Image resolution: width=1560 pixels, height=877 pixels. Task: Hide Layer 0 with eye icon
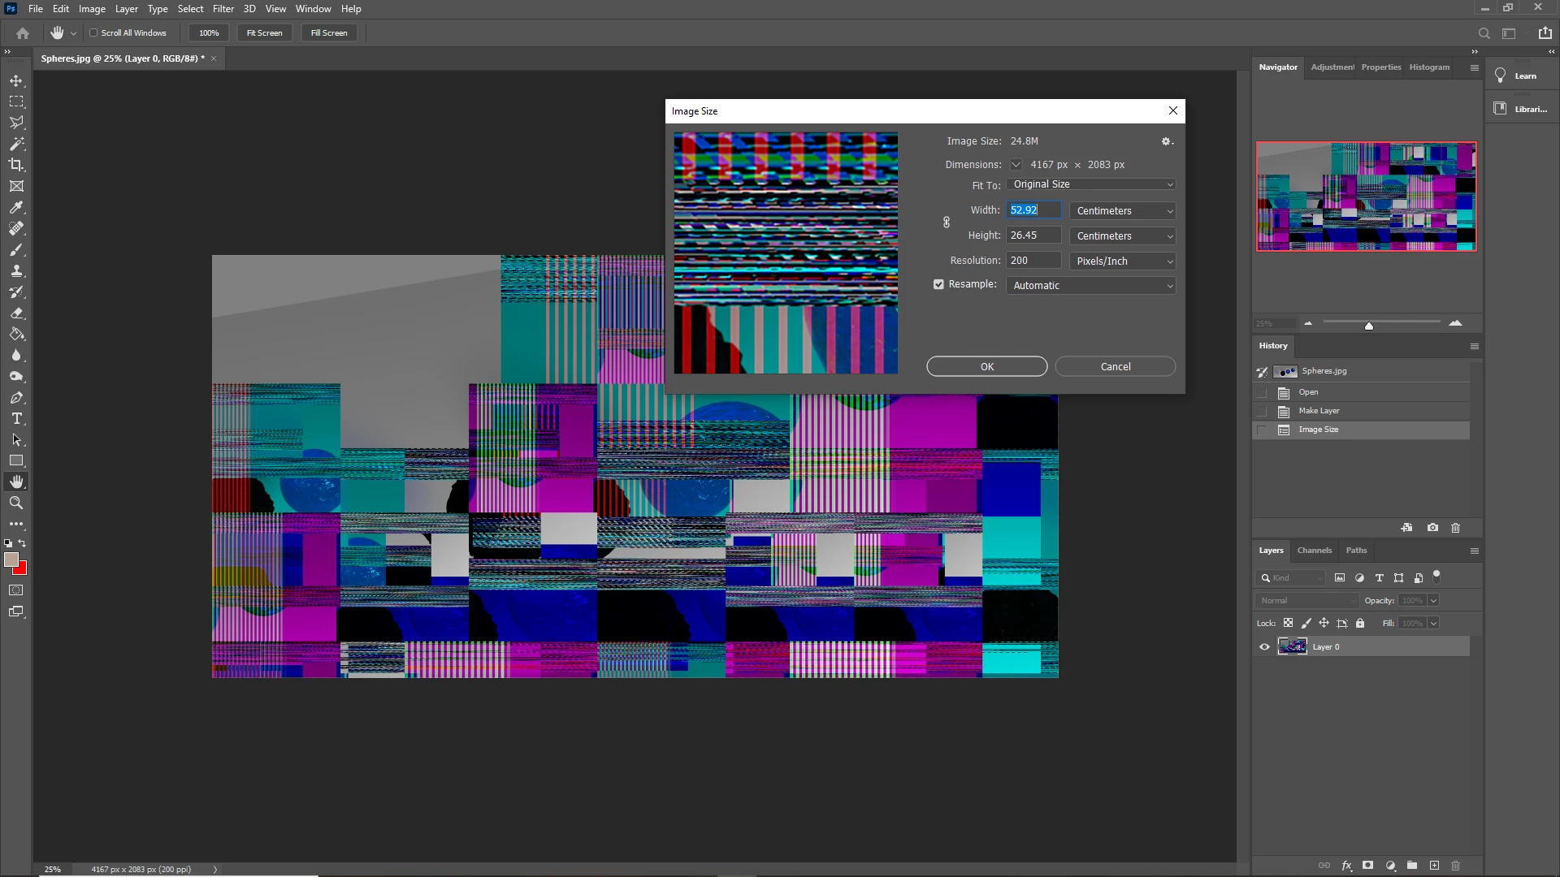[1264, 647]
